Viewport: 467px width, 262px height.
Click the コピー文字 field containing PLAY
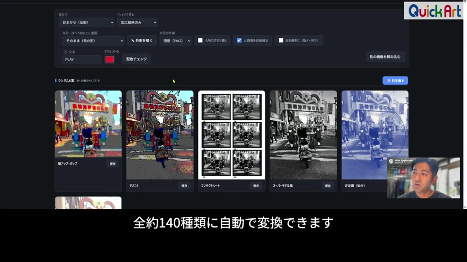point(82,59)
